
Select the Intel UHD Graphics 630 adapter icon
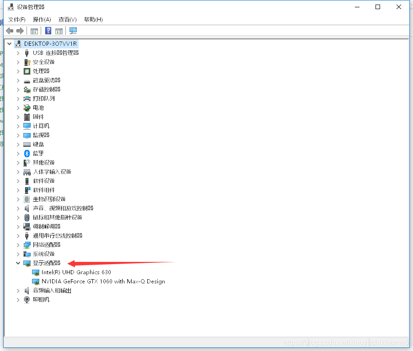(x=36, y=272)
